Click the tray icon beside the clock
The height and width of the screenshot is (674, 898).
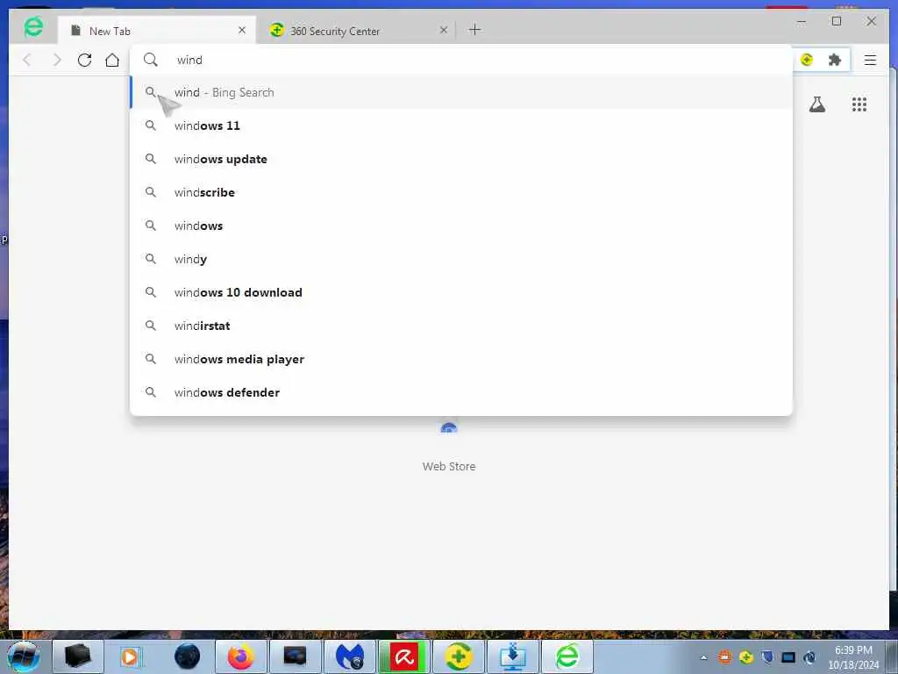pos(809,657)
